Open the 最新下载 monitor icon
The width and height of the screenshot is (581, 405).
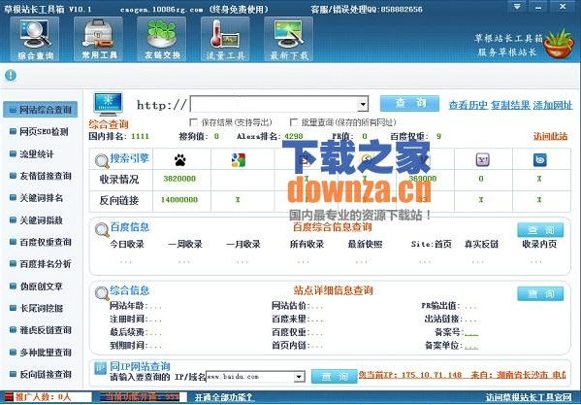pyautogui.click(x=289, y=39)
